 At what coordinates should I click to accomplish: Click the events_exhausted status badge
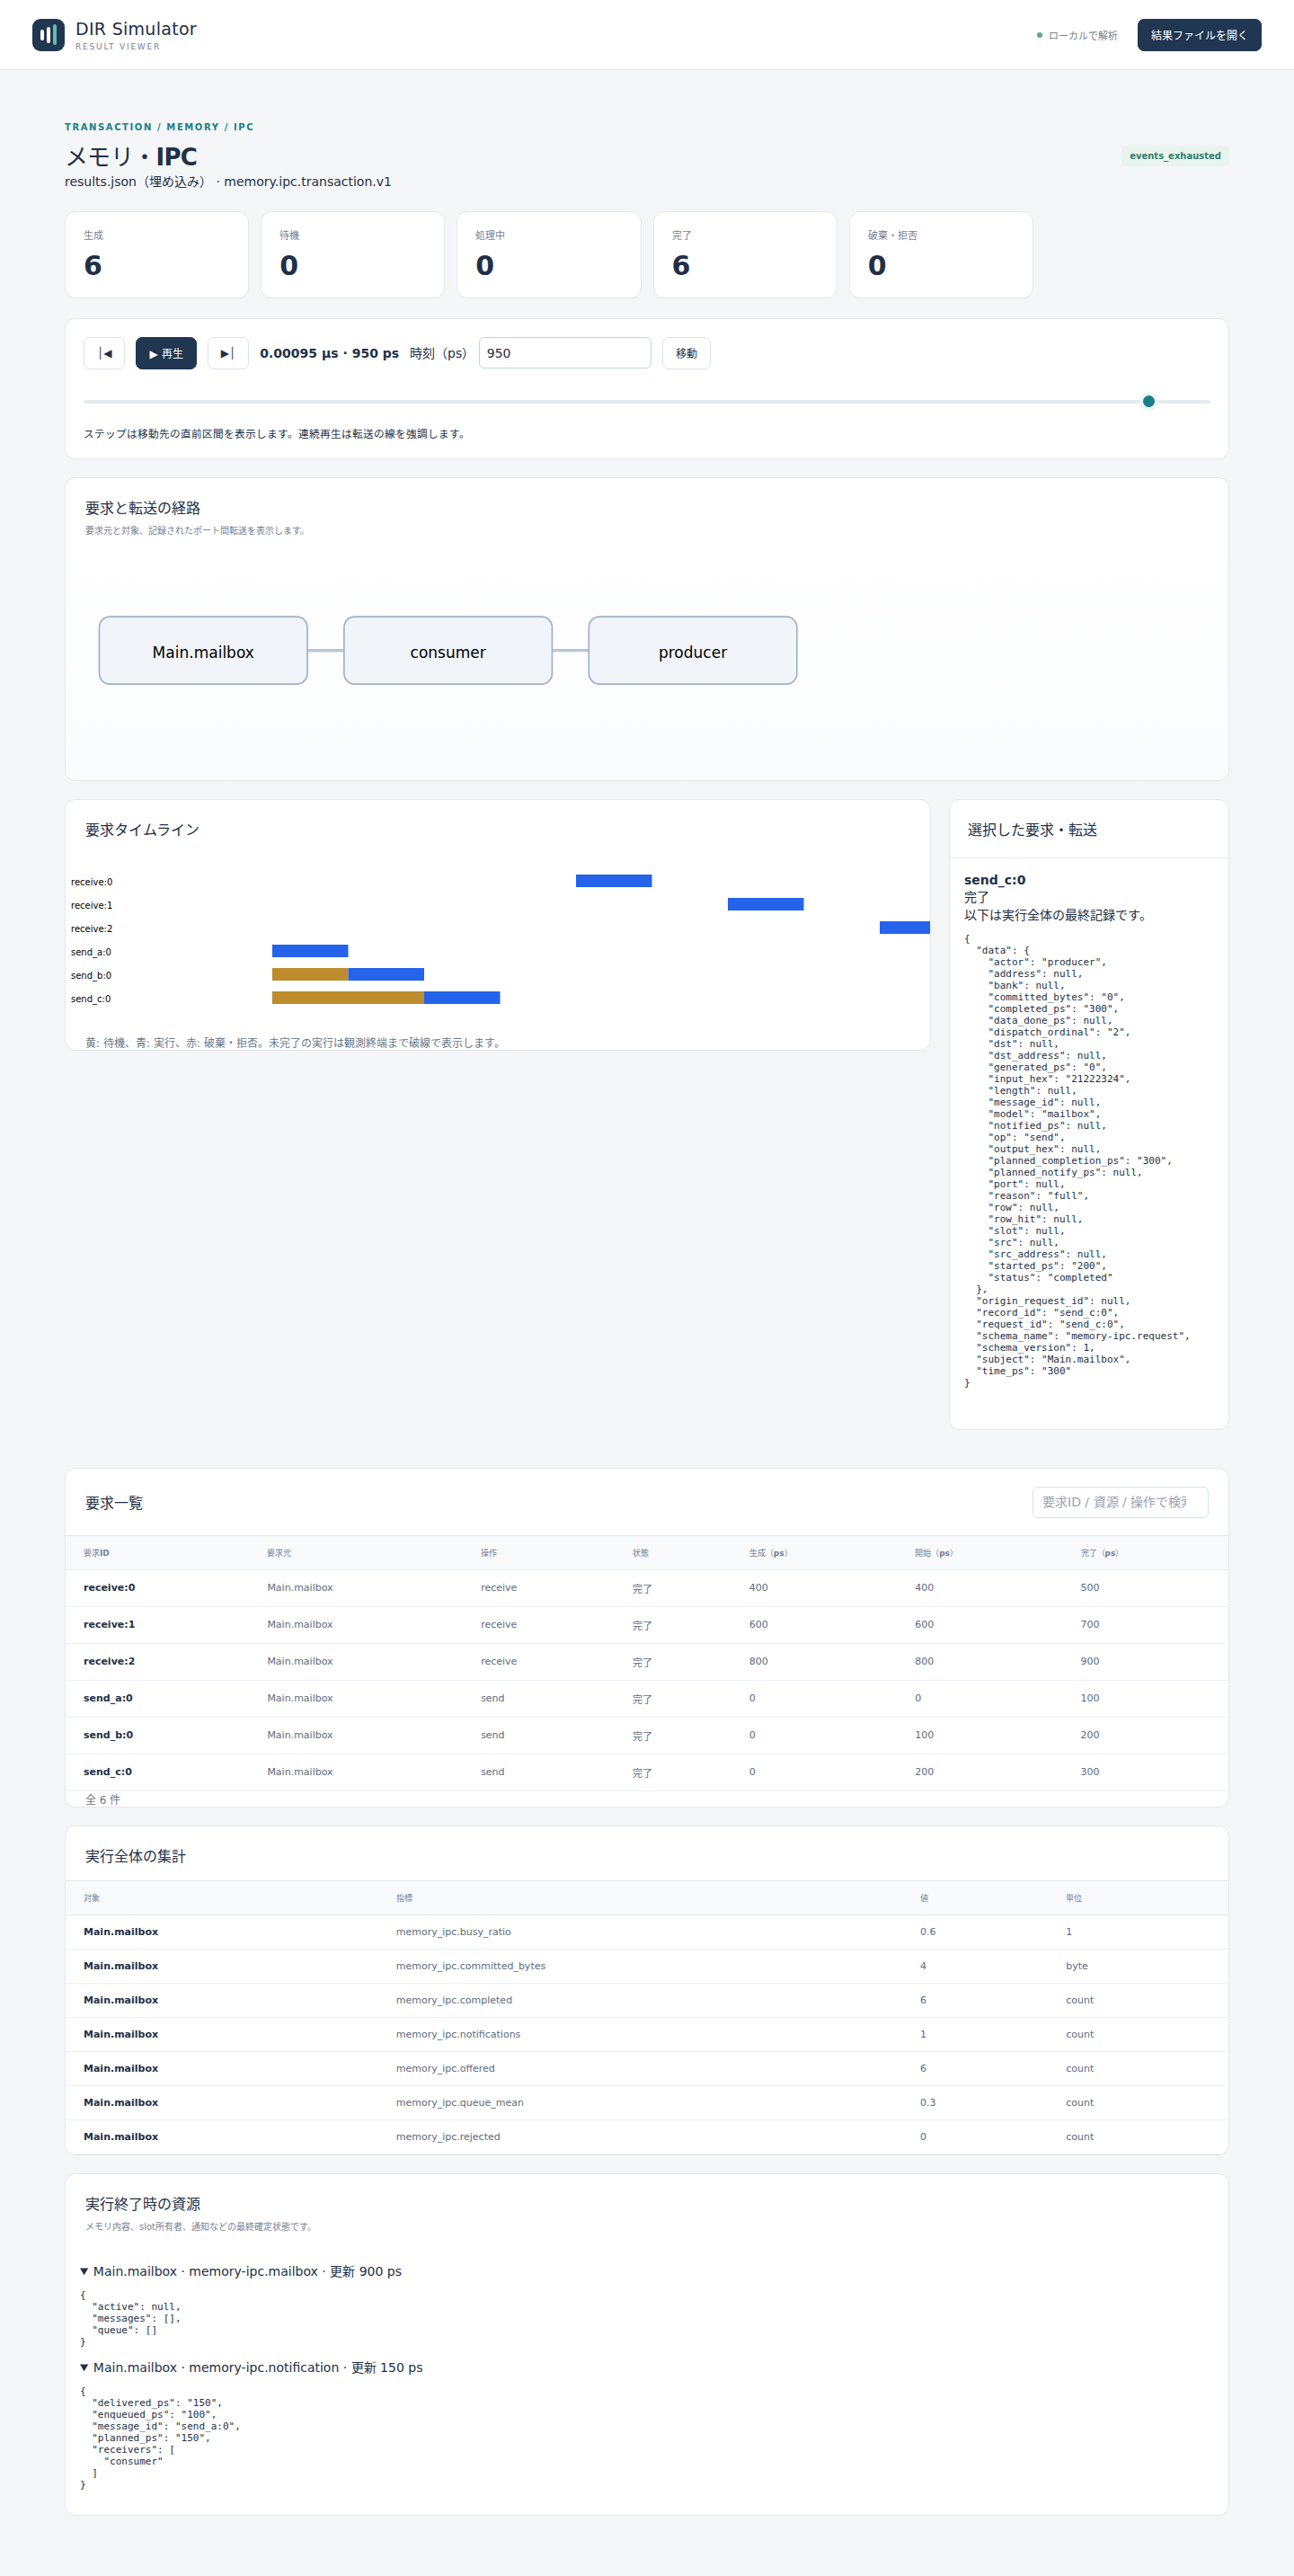1175,156
